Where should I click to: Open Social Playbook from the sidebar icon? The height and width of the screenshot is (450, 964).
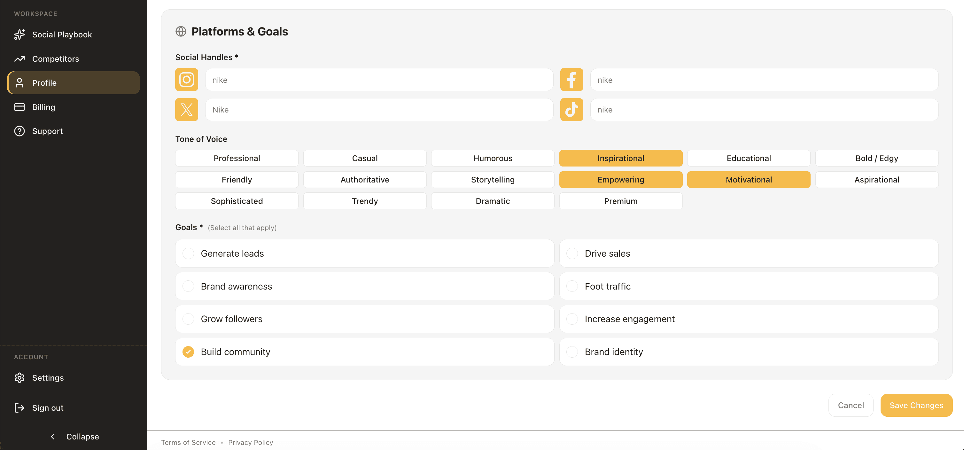(19, 34)
